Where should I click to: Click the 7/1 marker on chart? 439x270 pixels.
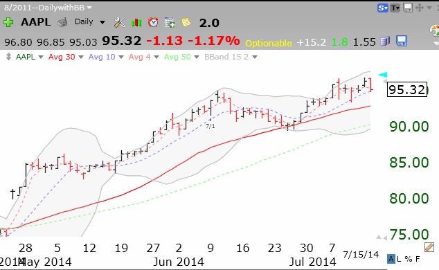[210, 126]
